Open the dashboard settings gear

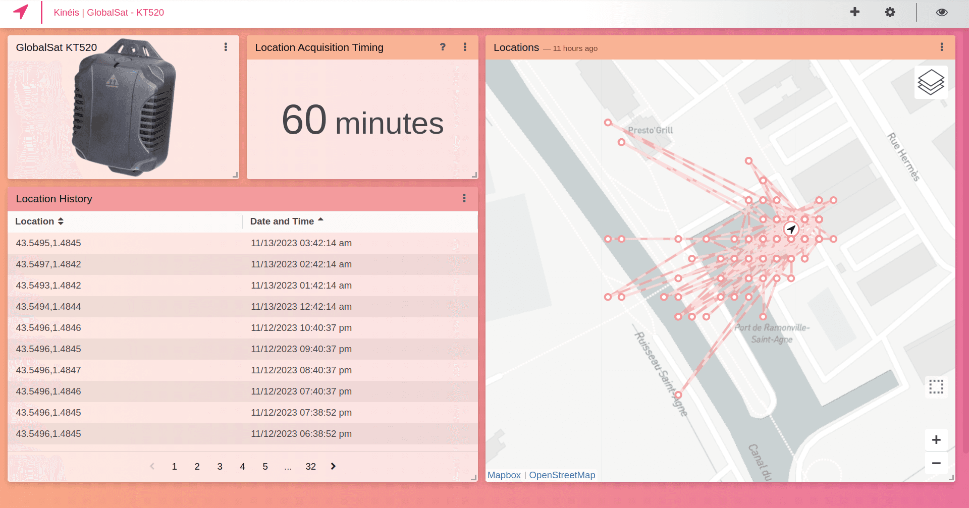[890, 12]
